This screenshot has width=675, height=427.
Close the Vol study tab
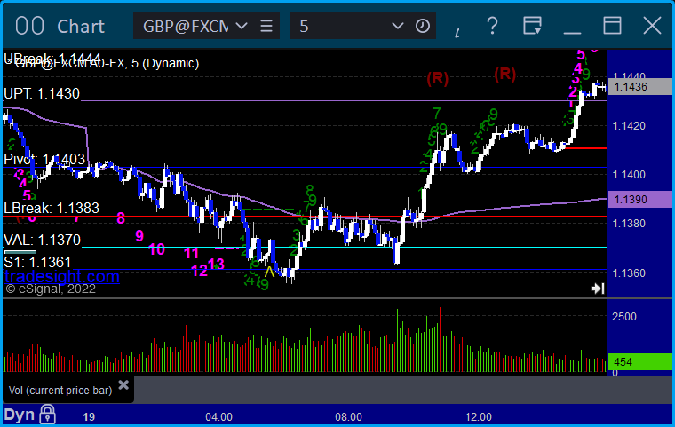pyautogui.click(x=123, y=384)
